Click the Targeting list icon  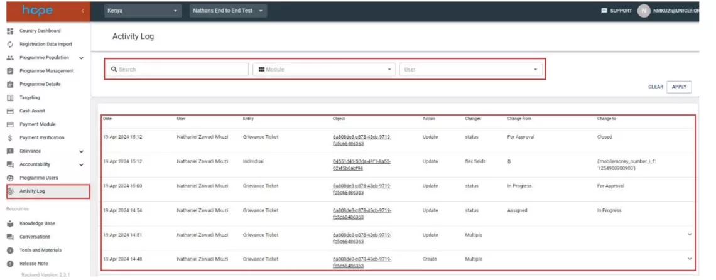(x=10, y=98)
